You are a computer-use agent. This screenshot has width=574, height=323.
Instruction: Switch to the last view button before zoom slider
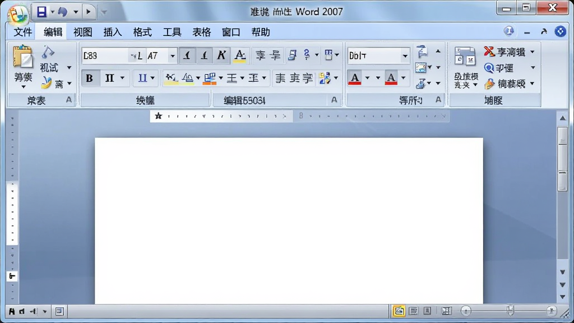(446, 311)
